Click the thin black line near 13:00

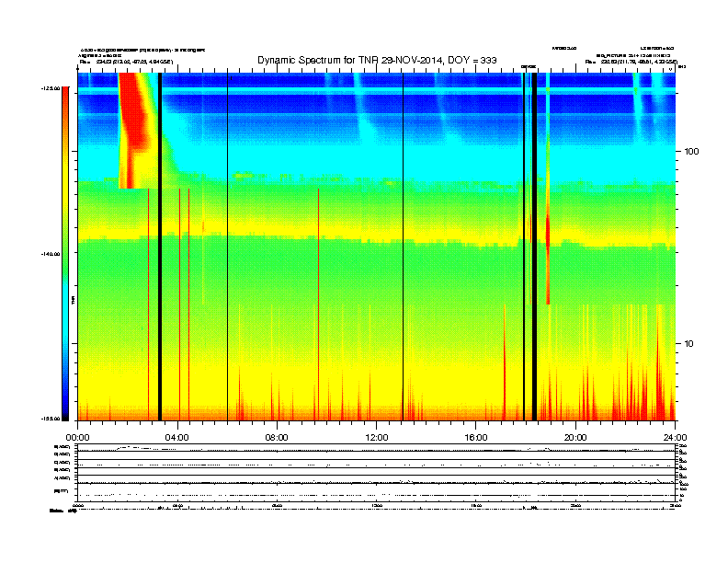pos(403,247)
